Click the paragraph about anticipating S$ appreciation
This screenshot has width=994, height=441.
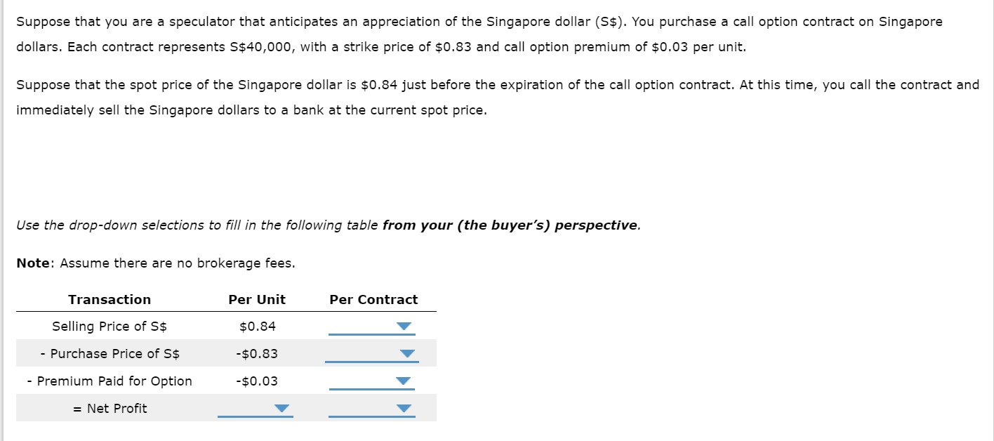click(x=479, y=34)
